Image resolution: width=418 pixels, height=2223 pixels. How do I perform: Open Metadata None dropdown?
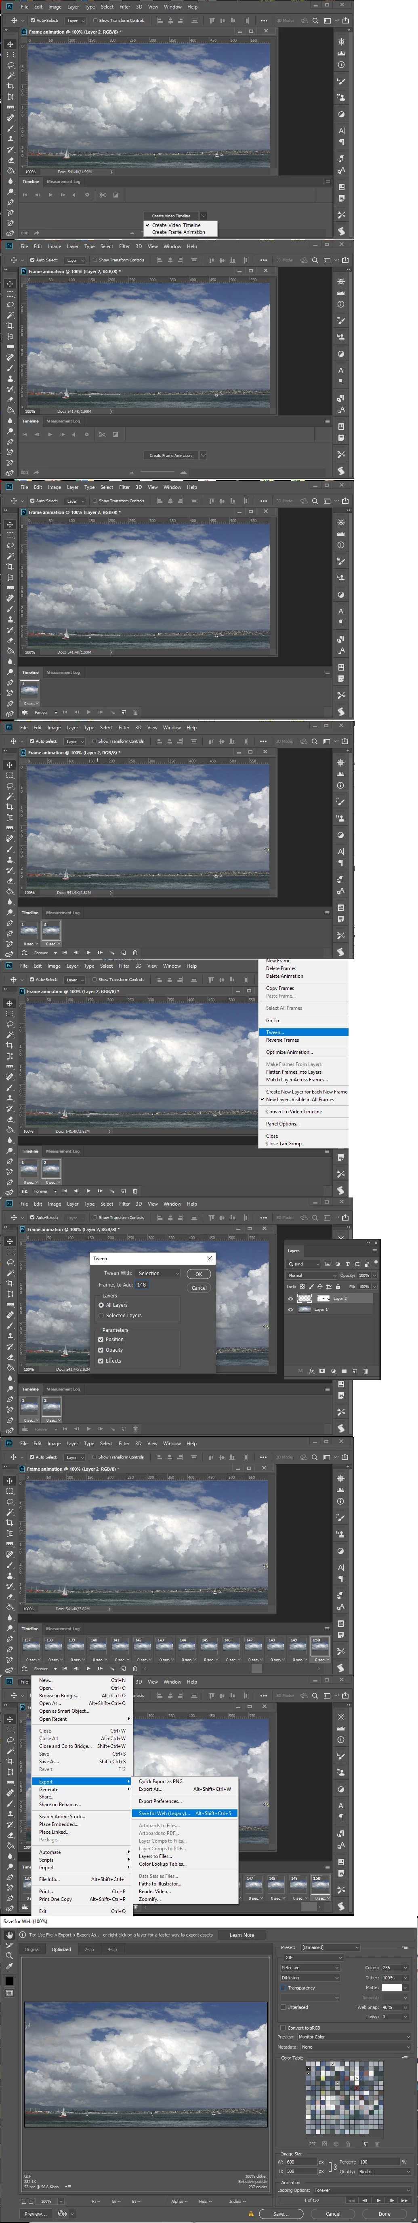pos(356,2047)
